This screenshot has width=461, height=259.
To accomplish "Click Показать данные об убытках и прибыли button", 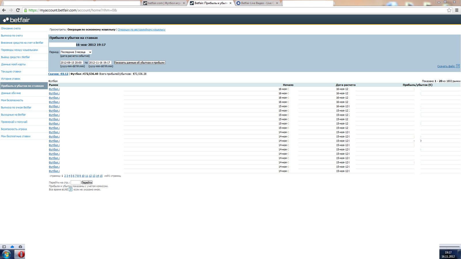I will [139, 62].
